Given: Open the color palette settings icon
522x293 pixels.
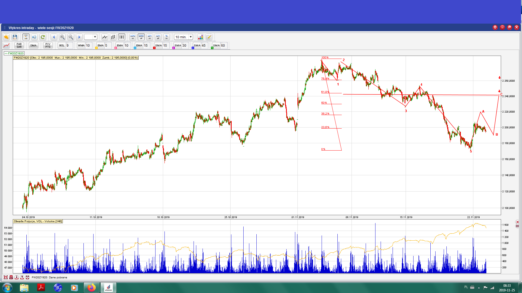Looking at the screenshot, I should tap(200, 37).
